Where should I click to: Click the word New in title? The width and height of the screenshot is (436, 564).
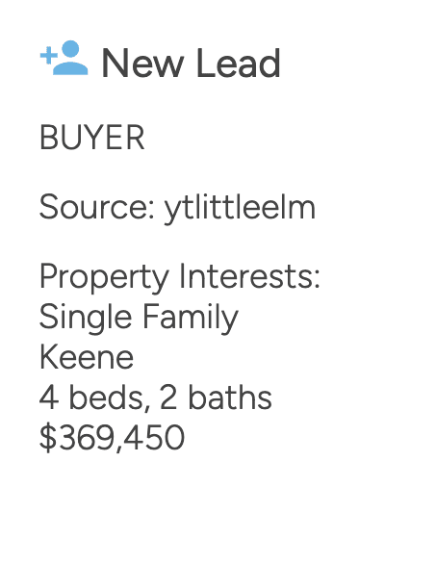point(143,64)
